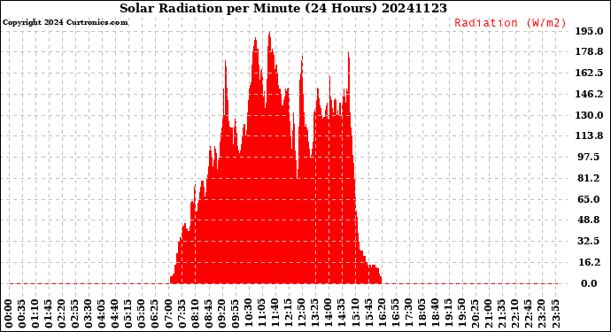Viewport: 611px width, 332px height.
Task: Click the 02:20 time axis label
Action: (x=62, y=314)
